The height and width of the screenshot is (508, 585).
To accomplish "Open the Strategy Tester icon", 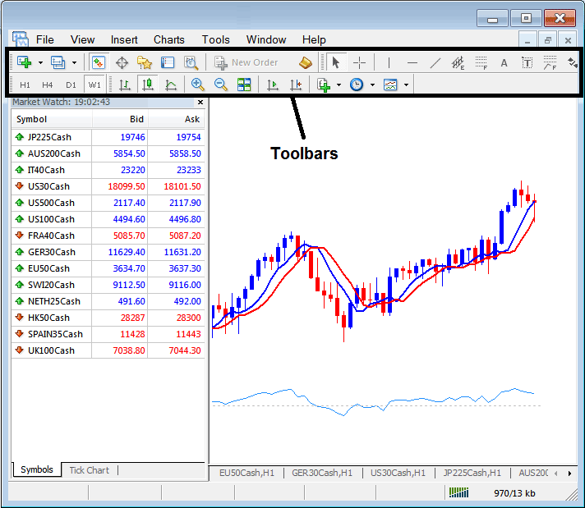I will pos(191,62).
